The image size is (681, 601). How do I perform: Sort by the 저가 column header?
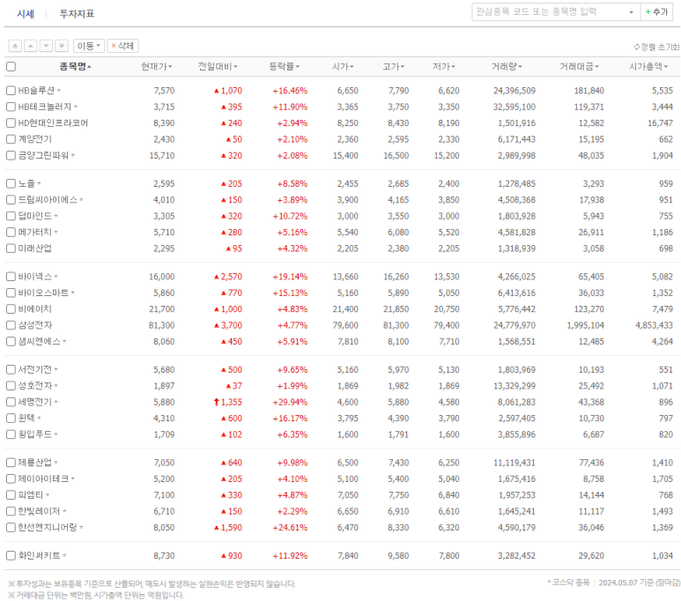point(443,66)
